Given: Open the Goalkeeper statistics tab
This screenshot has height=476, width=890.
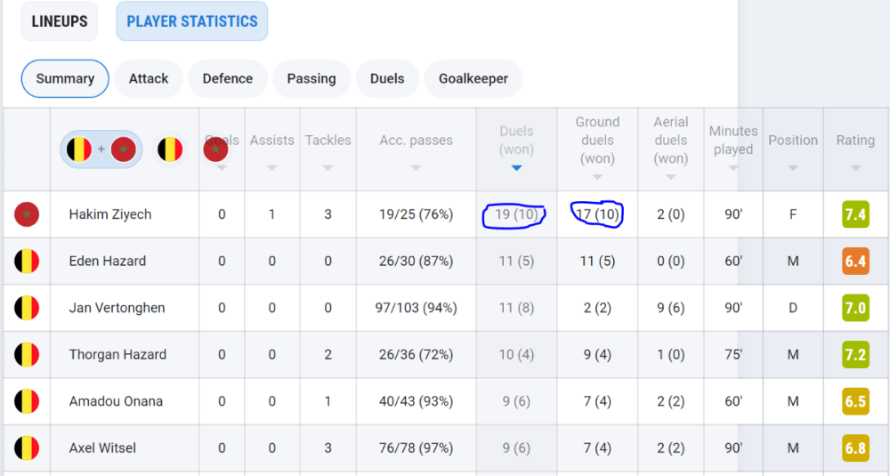Looking at the screenshot, I should coord(473,78).
